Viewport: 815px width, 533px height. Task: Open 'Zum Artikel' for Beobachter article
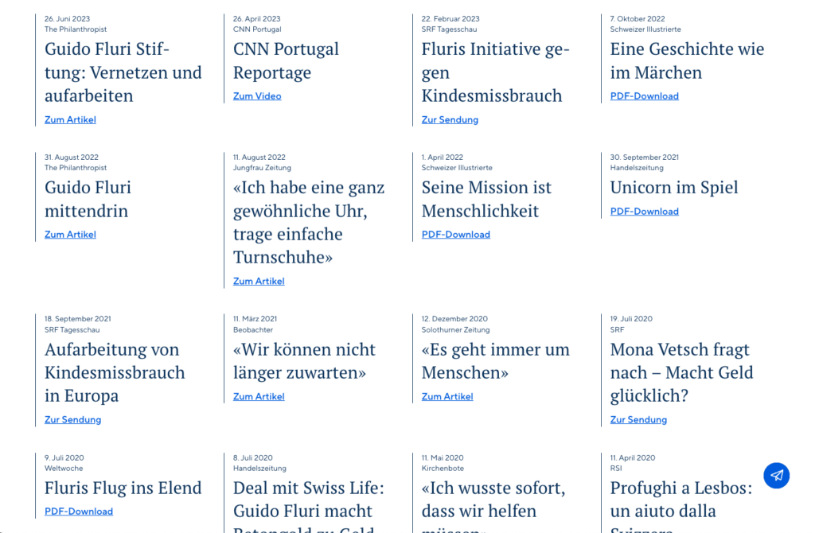pos(259,397)
